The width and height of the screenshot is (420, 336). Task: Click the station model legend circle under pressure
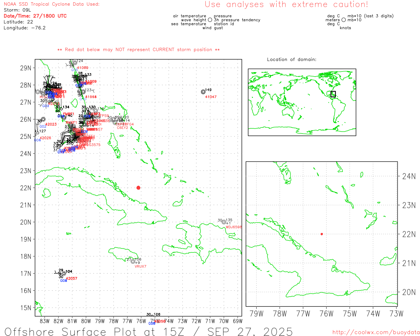click(x=210, y=20)
